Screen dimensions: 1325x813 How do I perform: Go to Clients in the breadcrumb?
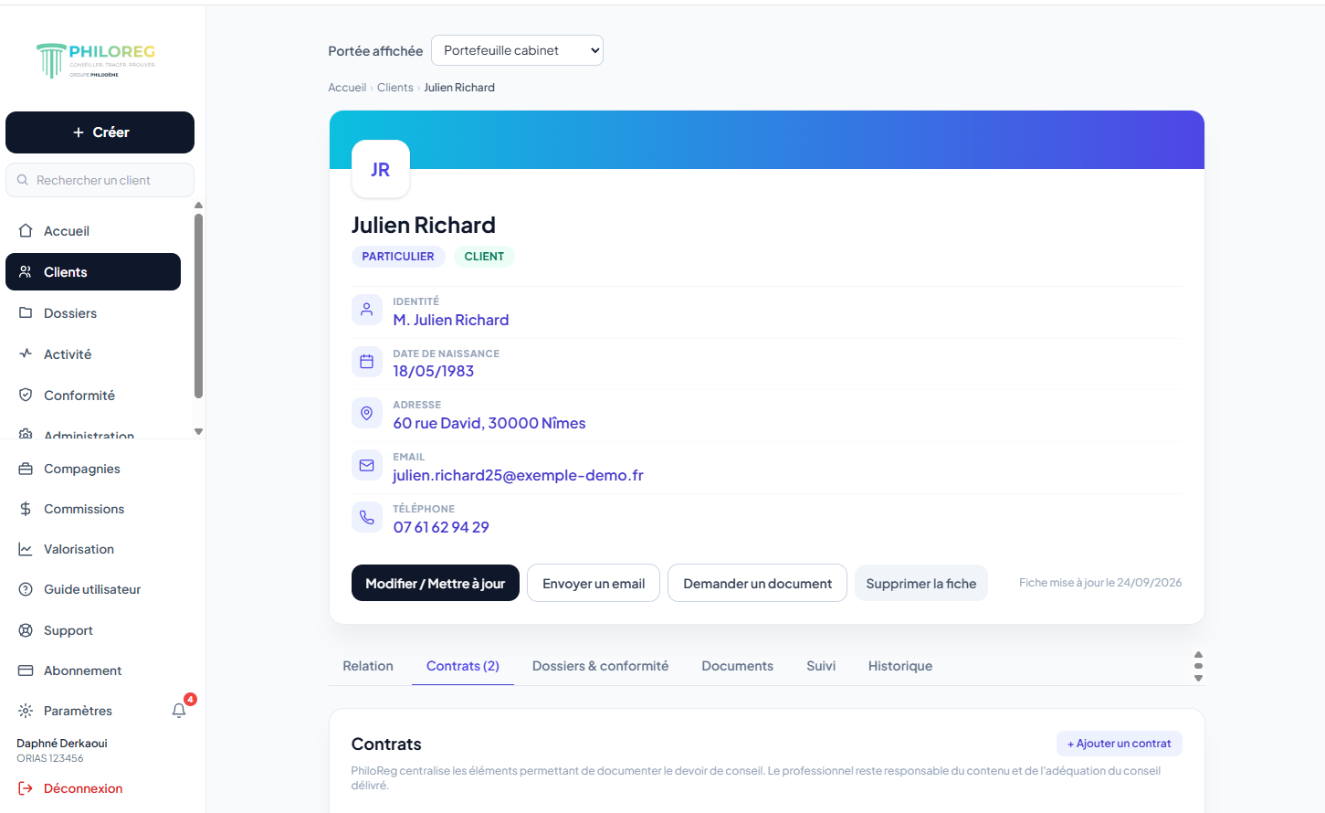click(394, 88)
